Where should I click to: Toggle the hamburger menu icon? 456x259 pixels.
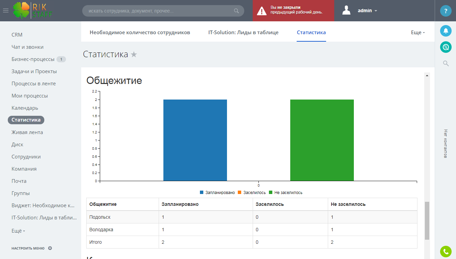(5, 10)
